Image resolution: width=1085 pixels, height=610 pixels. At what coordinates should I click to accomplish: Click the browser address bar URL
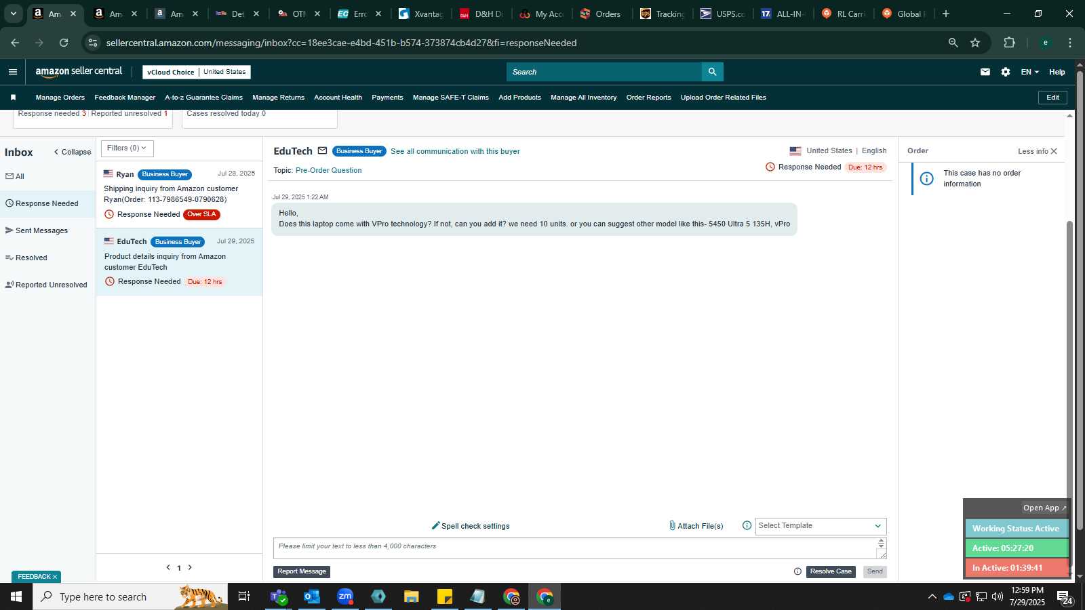(x=341, y=43)
